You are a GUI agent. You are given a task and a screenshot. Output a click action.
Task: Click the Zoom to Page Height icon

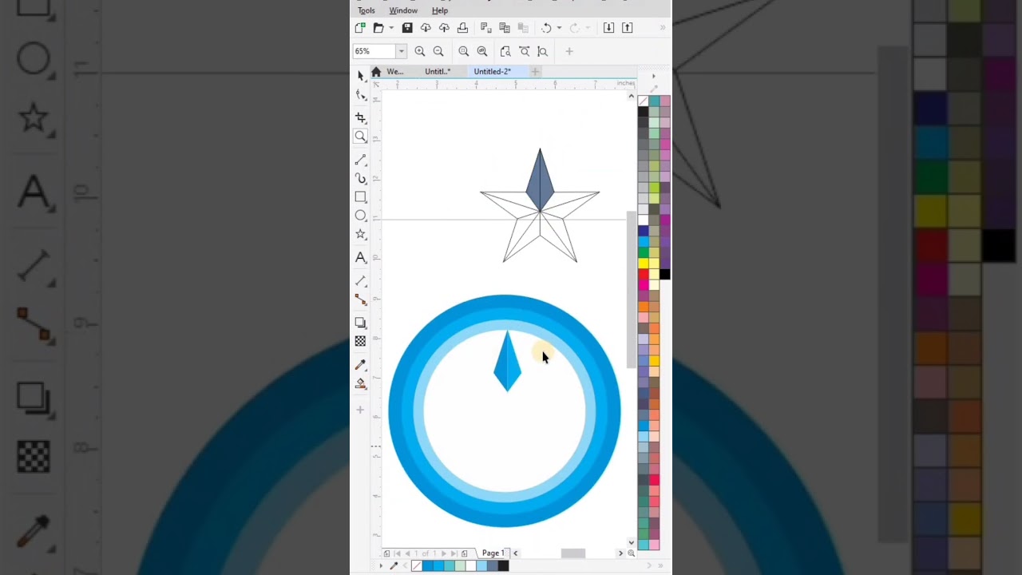(543, 51)
